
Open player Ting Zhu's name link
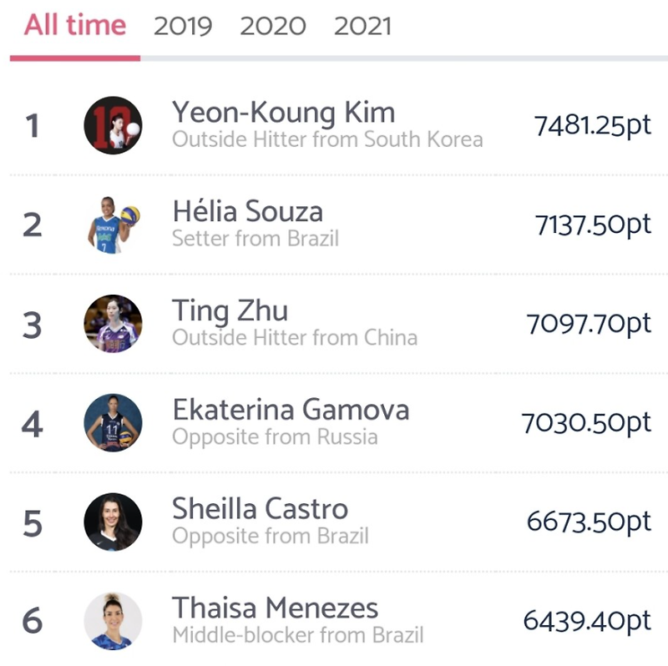[x=230, y=311]
